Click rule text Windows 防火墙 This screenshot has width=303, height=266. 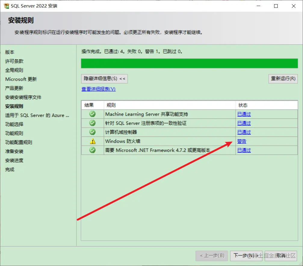tap(123, 141)
